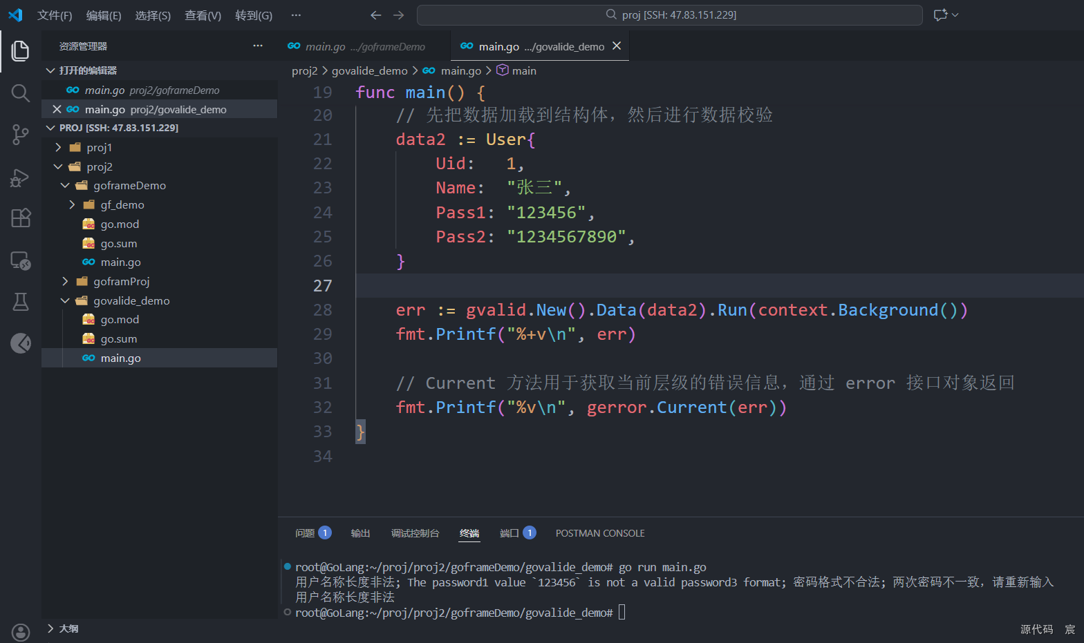Open go.sum under govalide_demo
Image resolution: width=1084 pixels, height=643 pixels.
159,338
